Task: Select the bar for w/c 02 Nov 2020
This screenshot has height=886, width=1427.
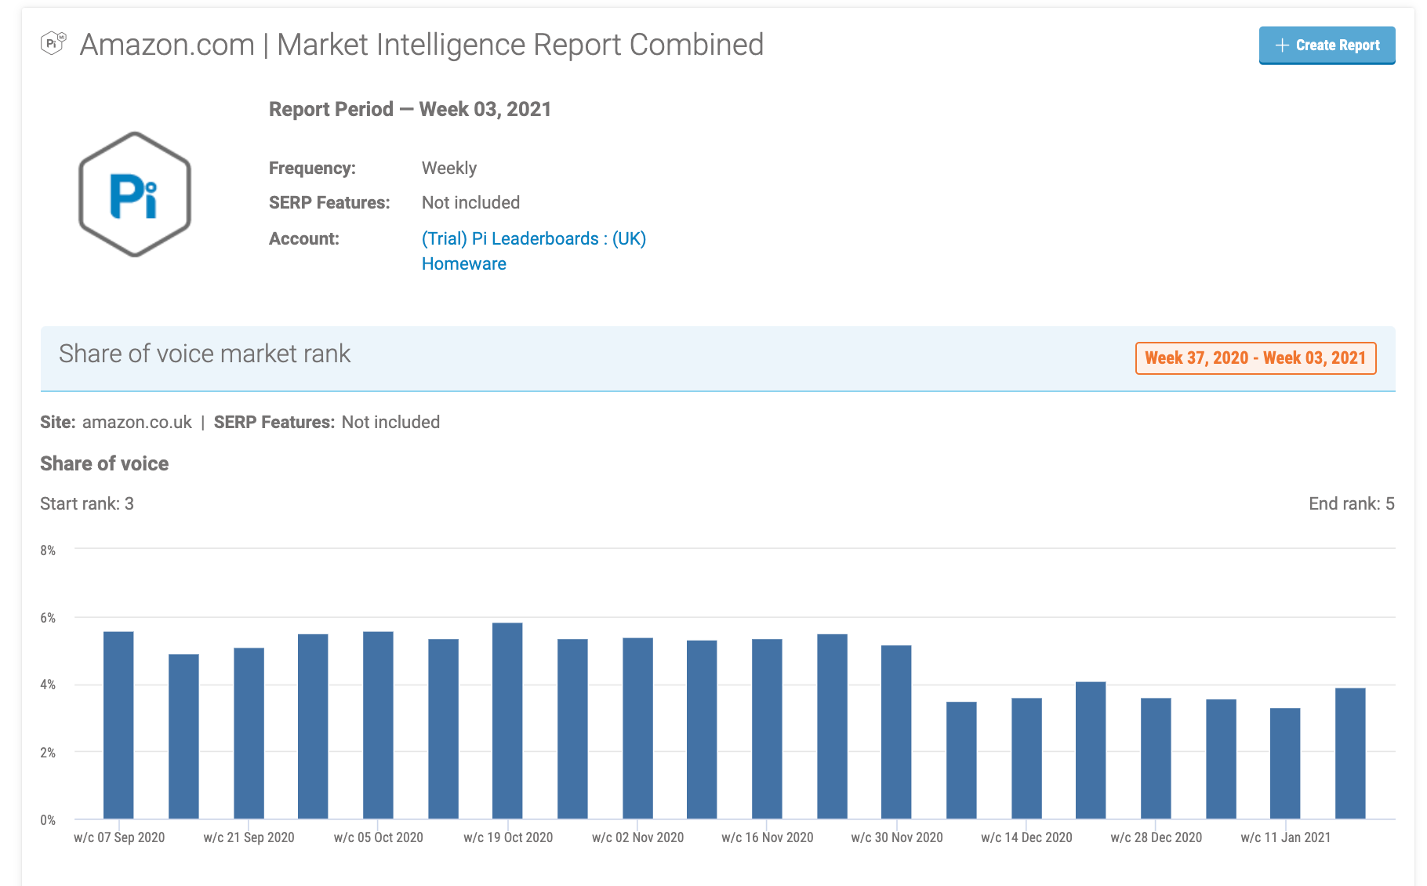Action: pos(637,728)
